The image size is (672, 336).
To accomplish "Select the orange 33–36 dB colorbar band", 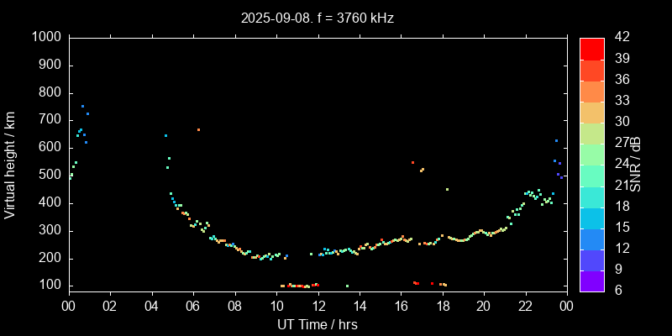I will [591, 91].
